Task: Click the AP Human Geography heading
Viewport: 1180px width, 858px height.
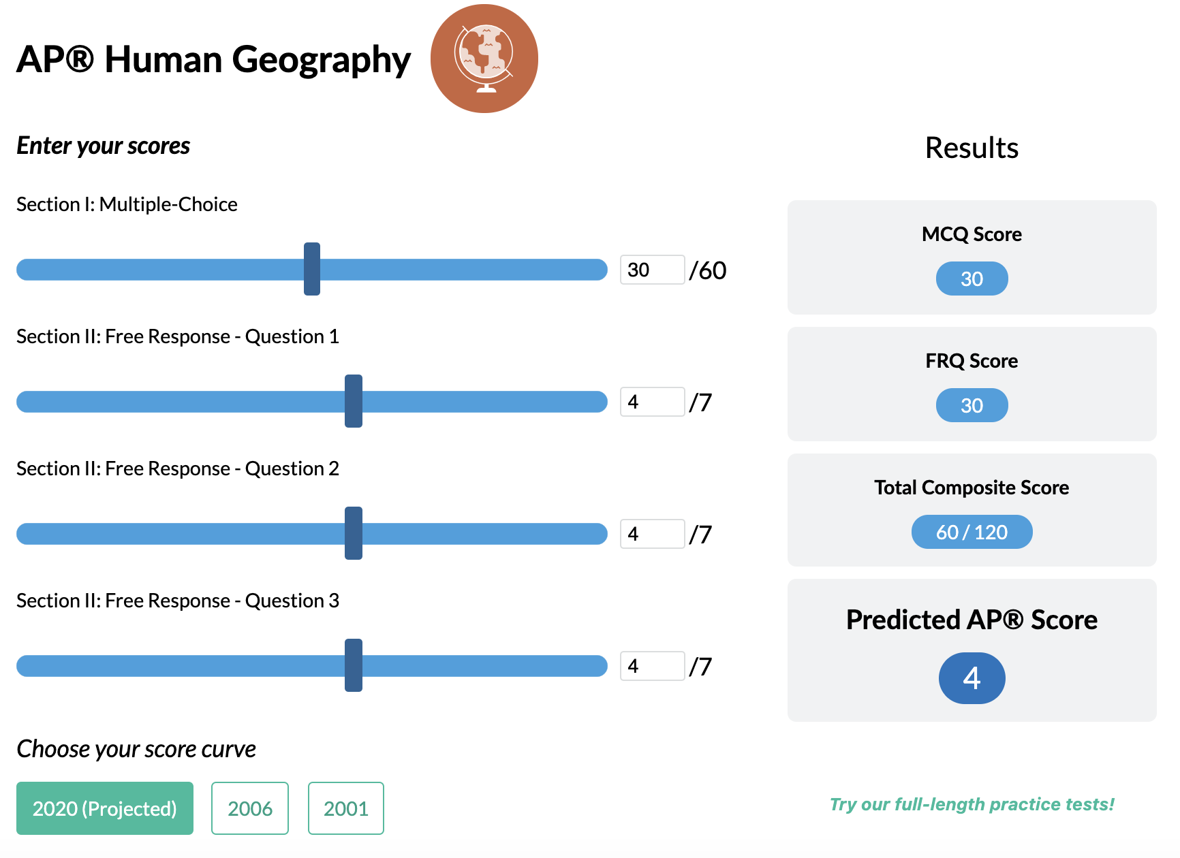Action: coord(214,60)
